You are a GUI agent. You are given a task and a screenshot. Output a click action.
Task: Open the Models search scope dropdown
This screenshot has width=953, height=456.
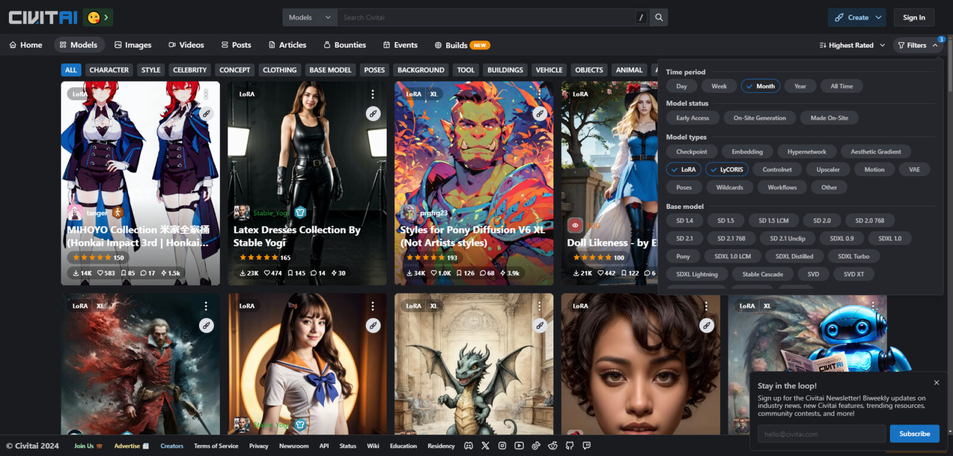pyautogui.click(x=309, y=17)
